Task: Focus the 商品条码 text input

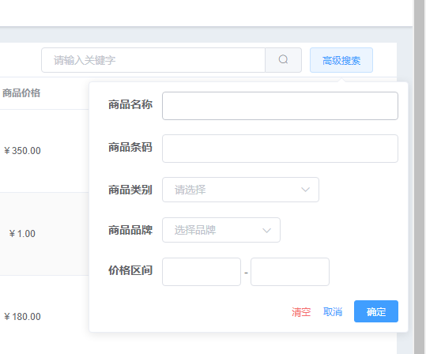Action: tap(280, 149)
